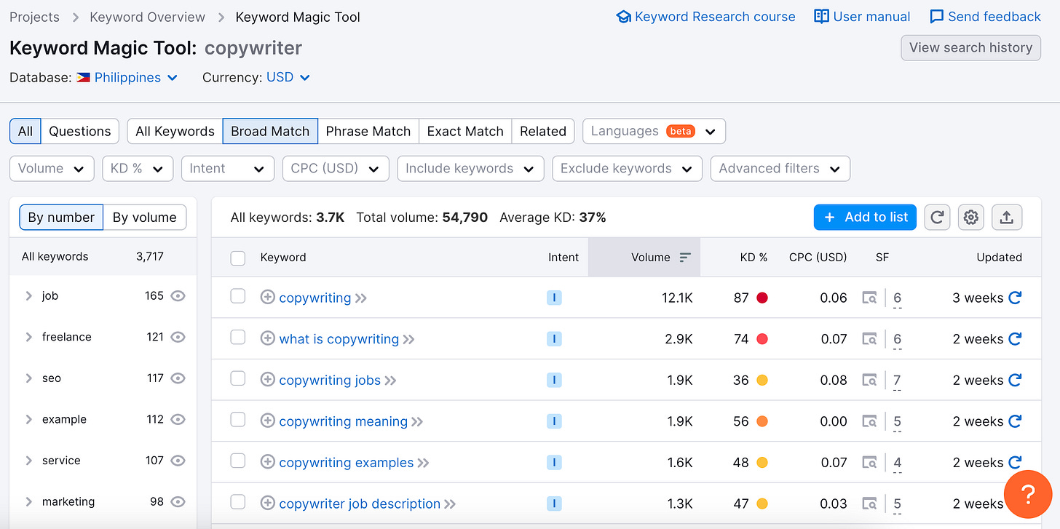Click refresh icon beside Add to list
The image size is (1060, 529).
point(937,217)
